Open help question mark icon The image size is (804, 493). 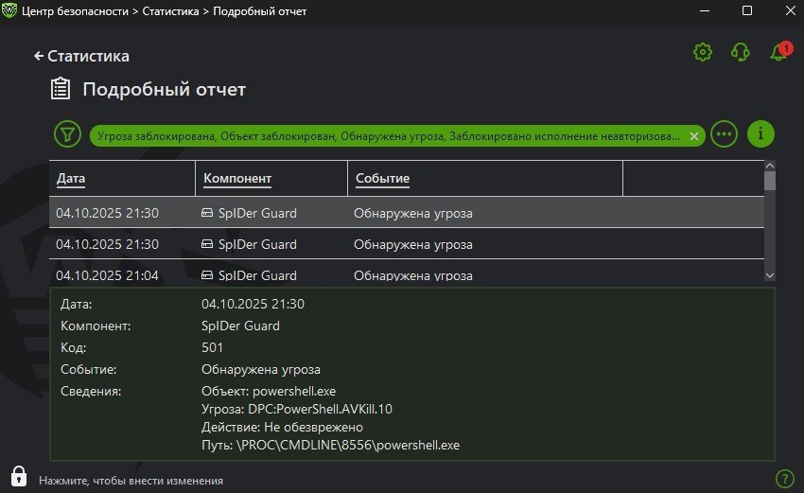click(x=784, y=479)
